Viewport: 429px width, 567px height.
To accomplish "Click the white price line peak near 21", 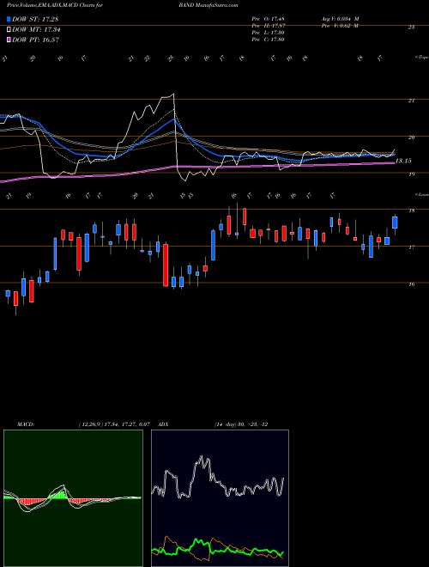I will 172,94.
